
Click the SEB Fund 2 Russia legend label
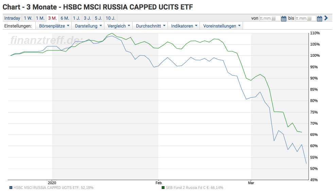point(194,188)
